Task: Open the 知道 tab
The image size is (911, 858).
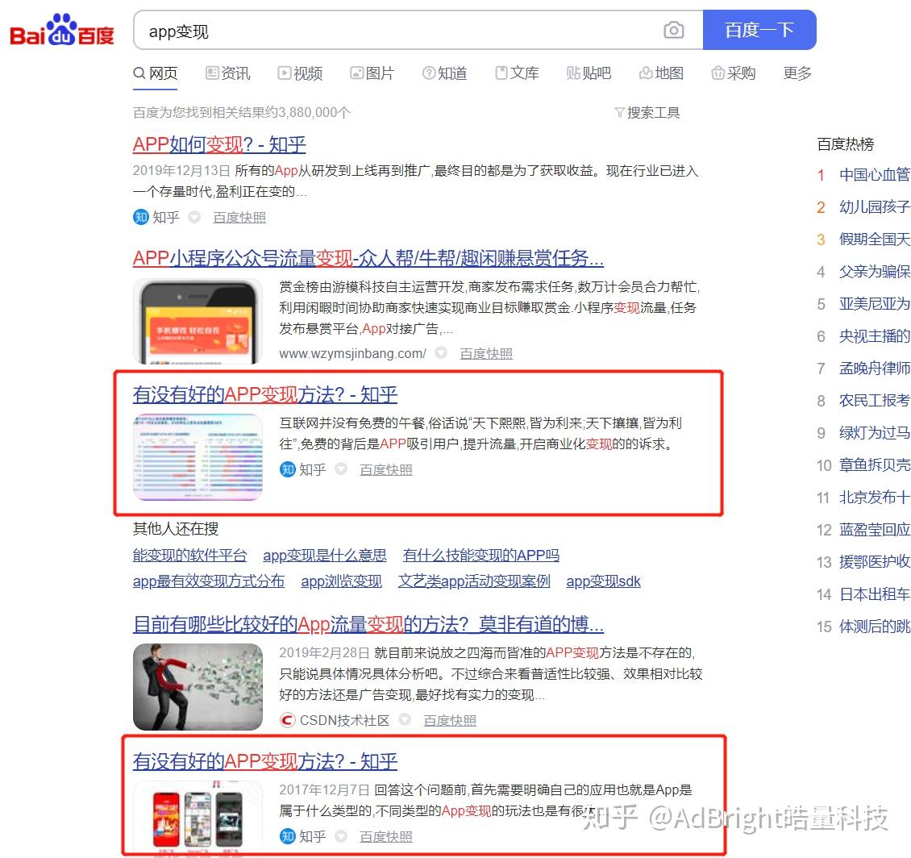Action: pyautogui.click(x=444, y=73)
